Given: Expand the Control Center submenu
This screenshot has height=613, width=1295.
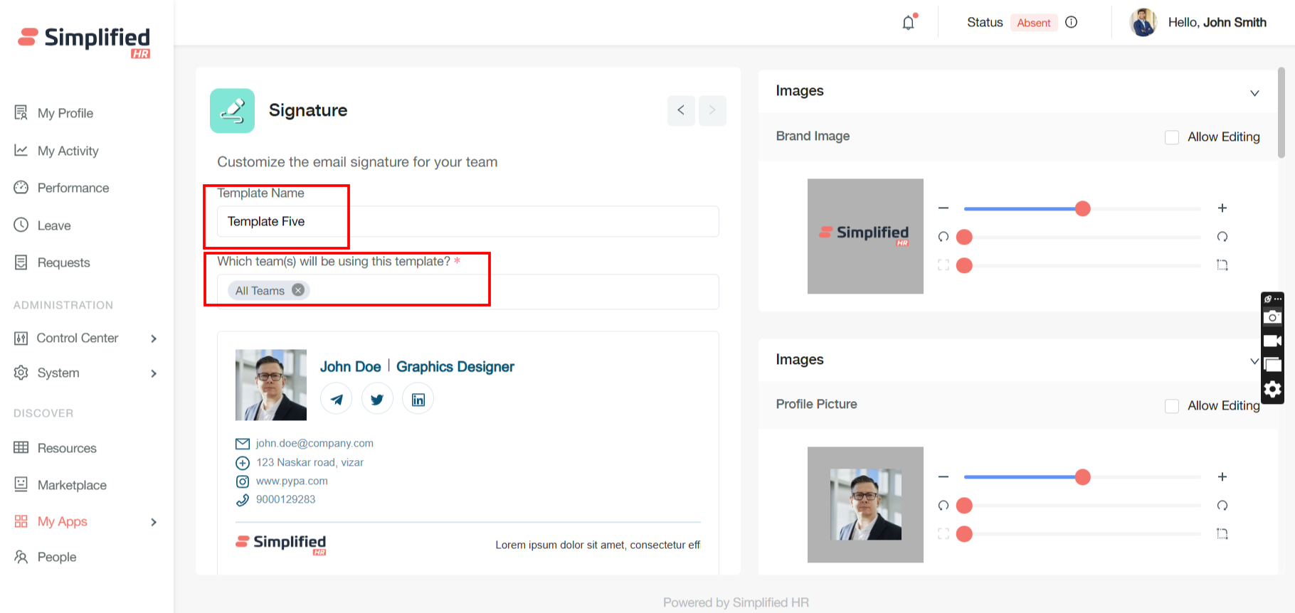Looking at the screenshot, I should point(154,339).
